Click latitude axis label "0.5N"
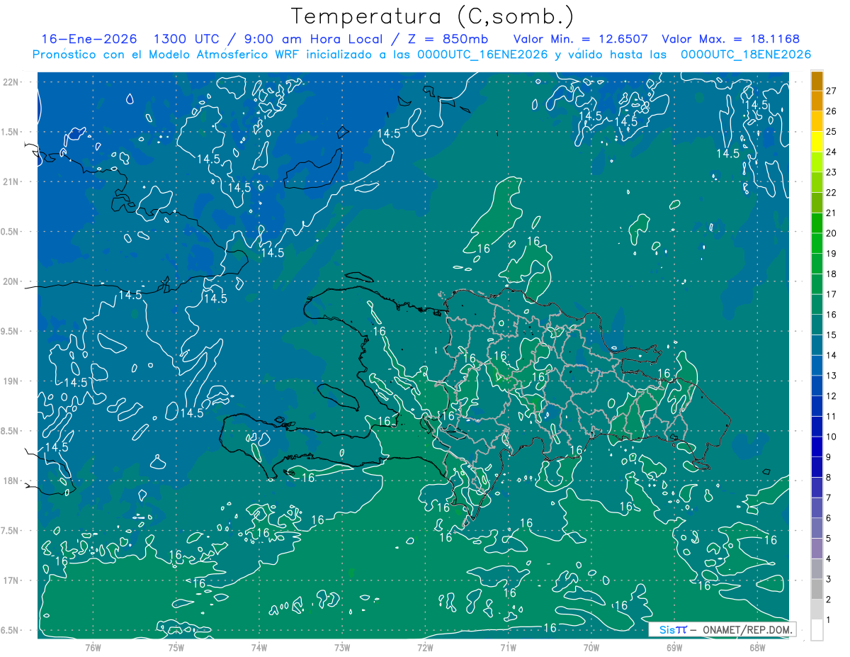This screenshot has height=657, width=850. (10, 232)
